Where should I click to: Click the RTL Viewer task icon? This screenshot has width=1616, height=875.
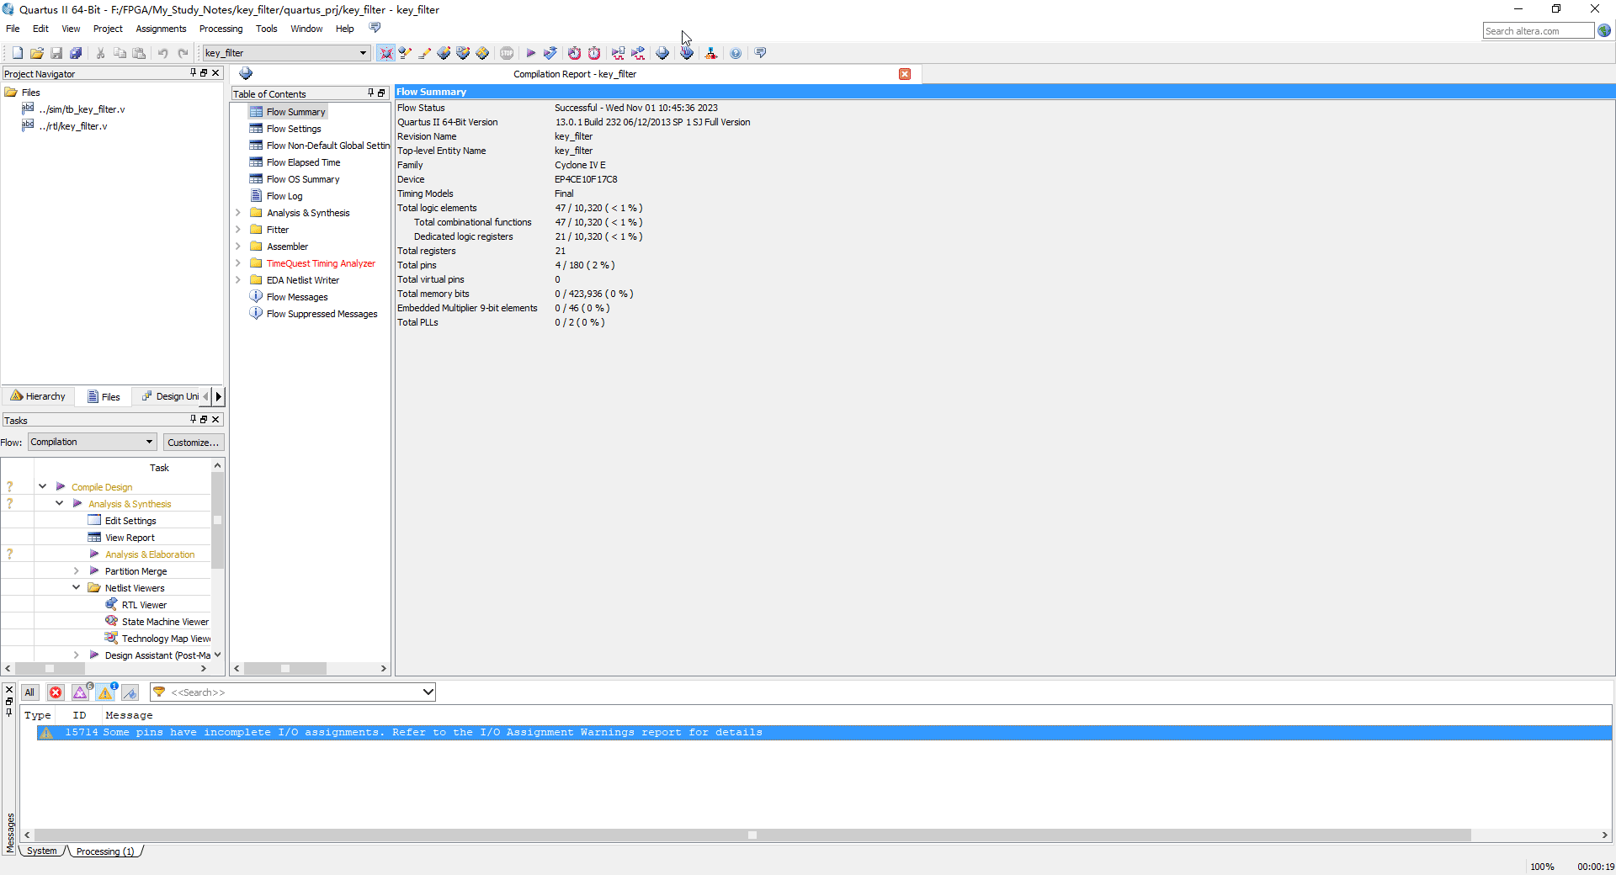(x=111, y=604)
